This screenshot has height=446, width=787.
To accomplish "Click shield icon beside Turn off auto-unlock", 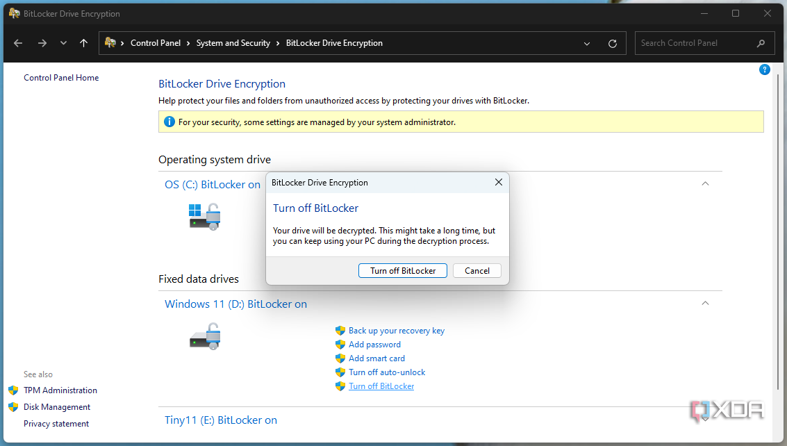I will [x=340, y=372].
